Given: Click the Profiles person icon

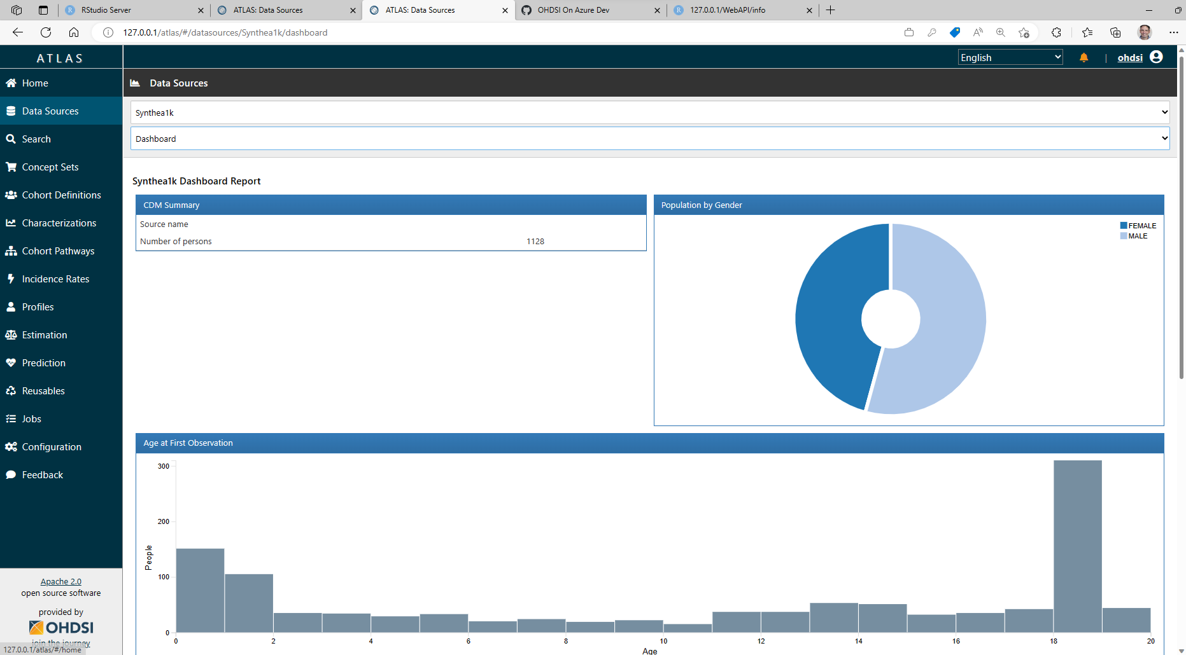Looking at the screenshot, I should tap(11, 307).
